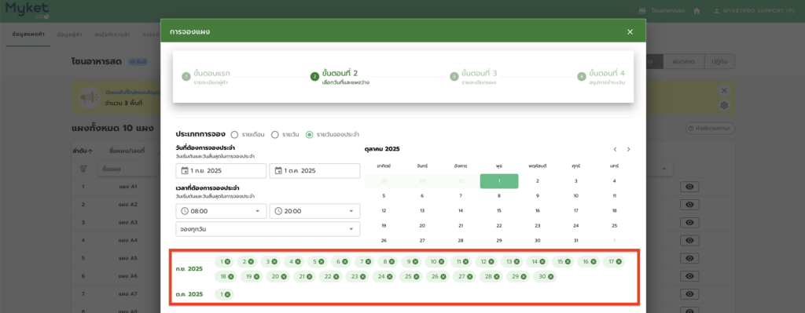
Task: Remove day 12 chip from ก.ย. 2025
Action: point(491,262)
